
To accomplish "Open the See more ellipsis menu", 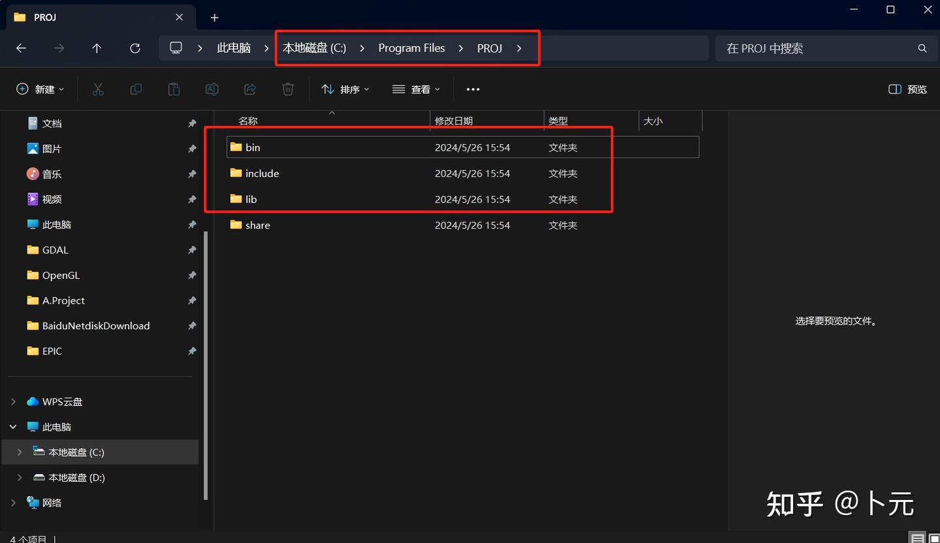I will [473, 89].
